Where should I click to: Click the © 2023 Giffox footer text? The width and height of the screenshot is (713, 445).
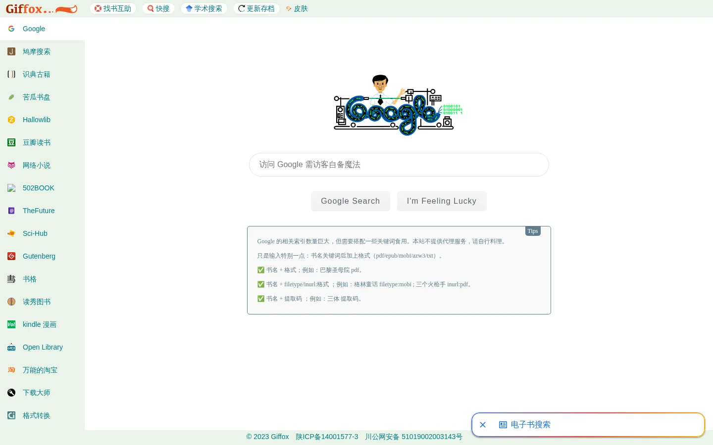[x=267, y=437]
